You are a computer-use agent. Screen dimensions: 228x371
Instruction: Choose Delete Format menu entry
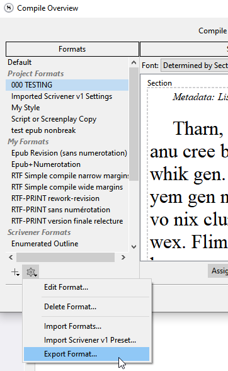[70, 307]
